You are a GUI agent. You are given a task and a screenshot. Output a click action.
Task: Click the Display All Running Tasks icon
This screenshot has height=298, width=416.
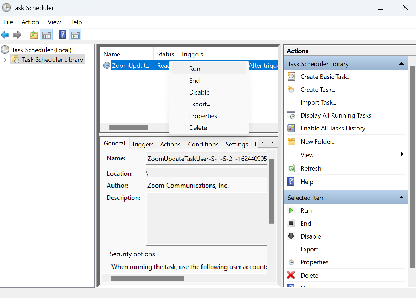(291, 115)
